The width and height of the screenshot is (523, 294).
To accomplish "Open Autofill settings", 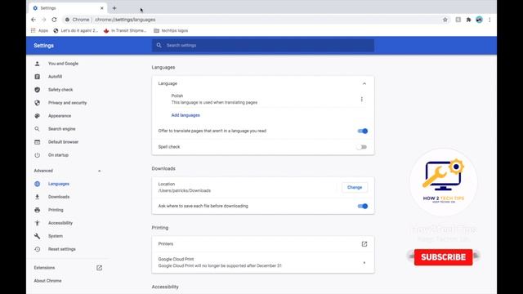I will 55,76.
